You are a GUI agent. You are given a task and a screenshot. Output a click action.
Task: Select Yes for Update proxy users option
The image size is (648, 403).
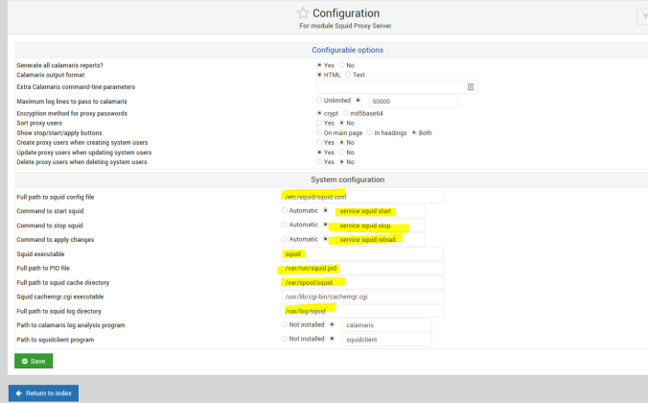coord(319,153)
